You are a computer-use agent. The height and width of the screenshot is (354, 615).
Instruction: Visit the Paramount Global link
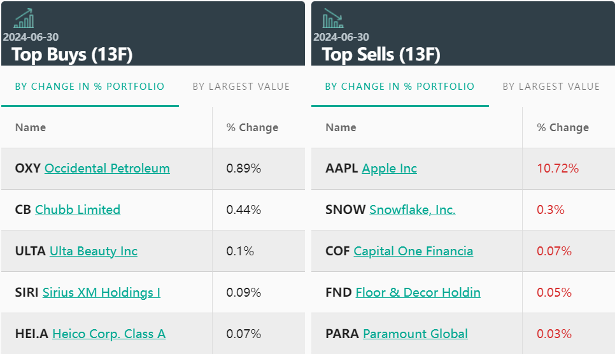pos(415,334)
